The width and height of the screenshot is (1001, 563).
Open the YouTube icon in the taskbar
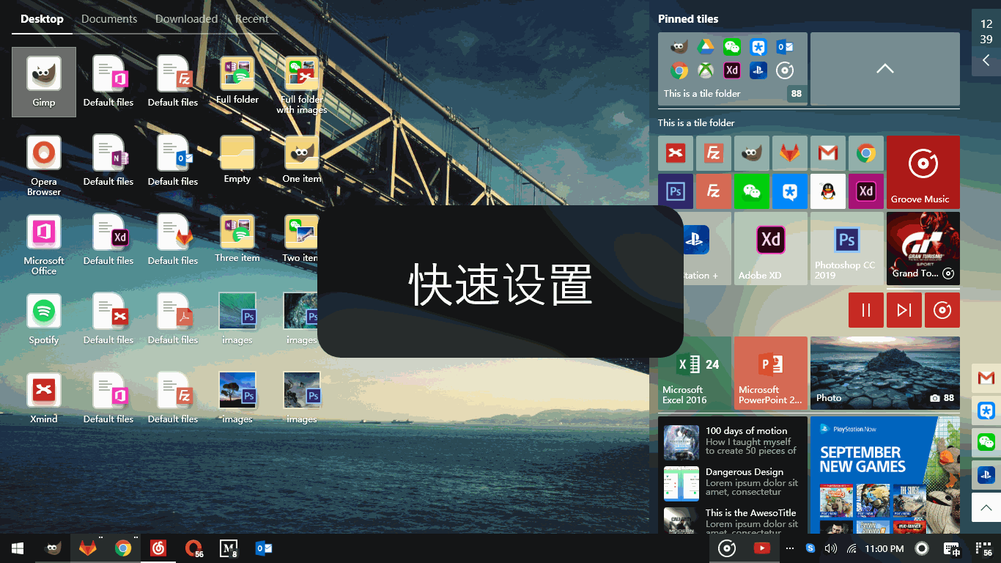point(762,548)
